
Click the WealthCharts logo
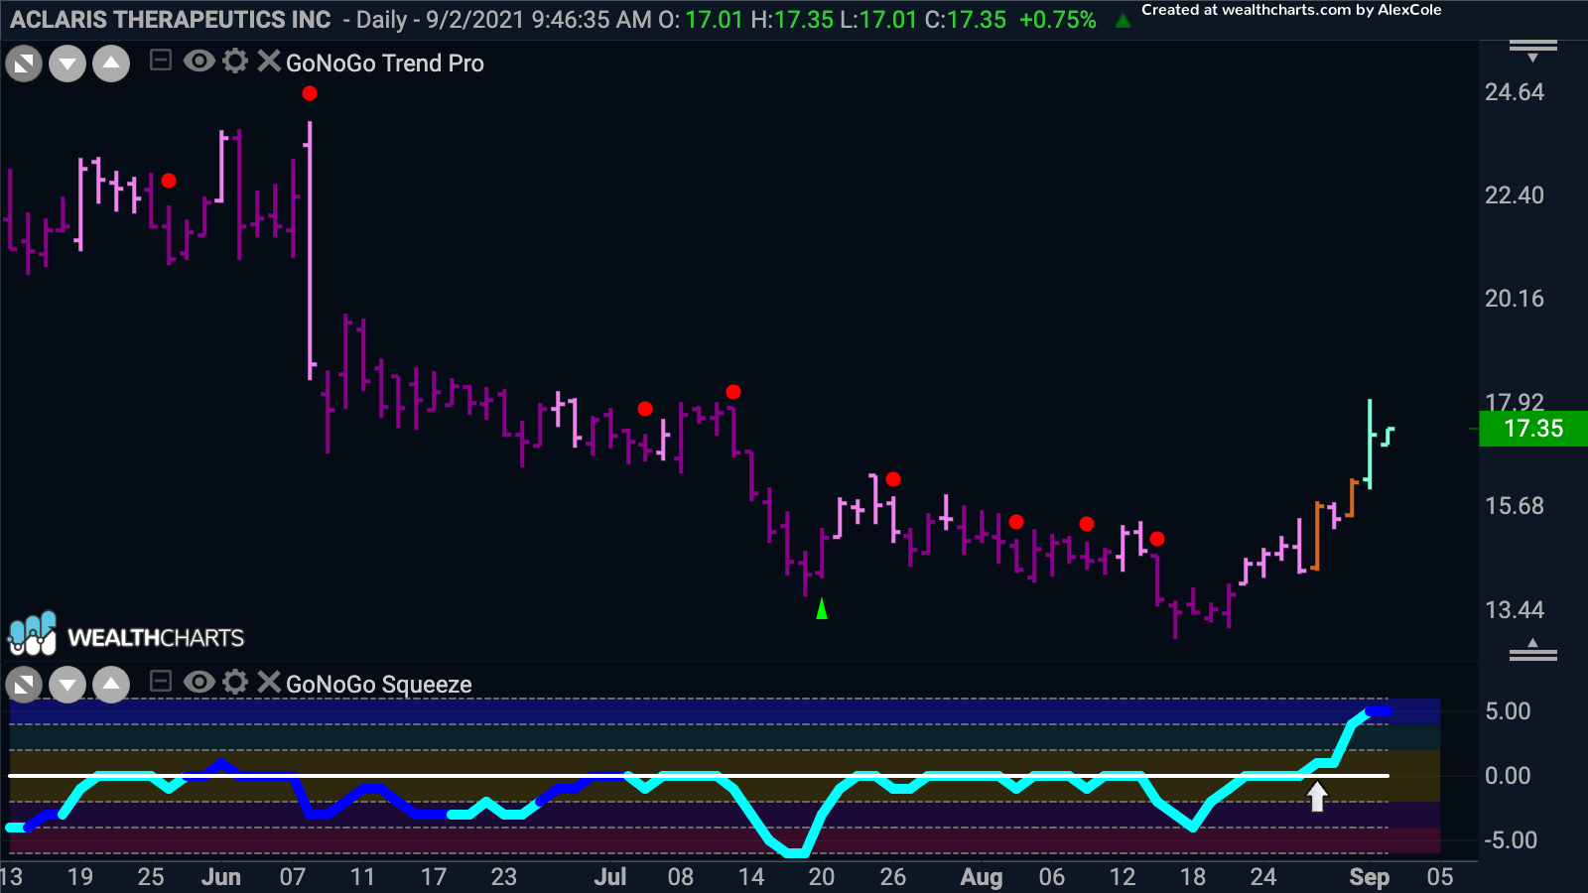click(126, 635)
